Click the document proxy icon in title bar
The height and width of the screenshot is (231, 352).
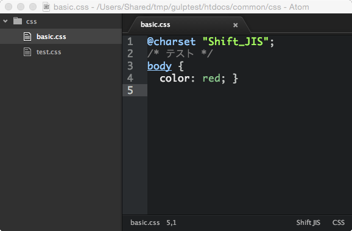click(46, 7)
